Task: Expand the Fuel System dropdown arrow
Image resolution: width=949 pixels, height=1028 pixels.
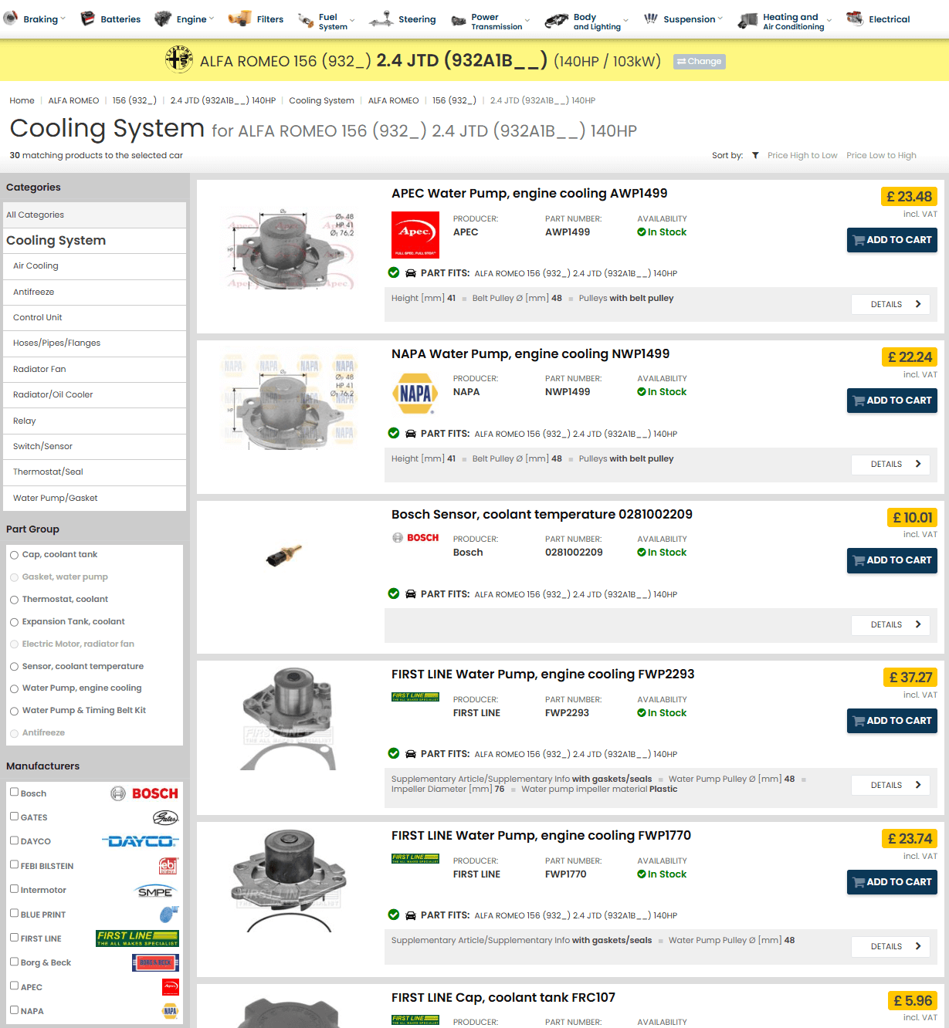Action: point(353,21)
